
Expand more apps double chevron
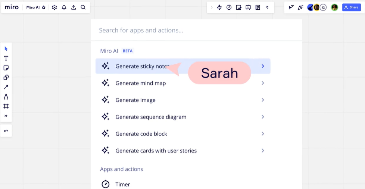[x=267, y=7]
